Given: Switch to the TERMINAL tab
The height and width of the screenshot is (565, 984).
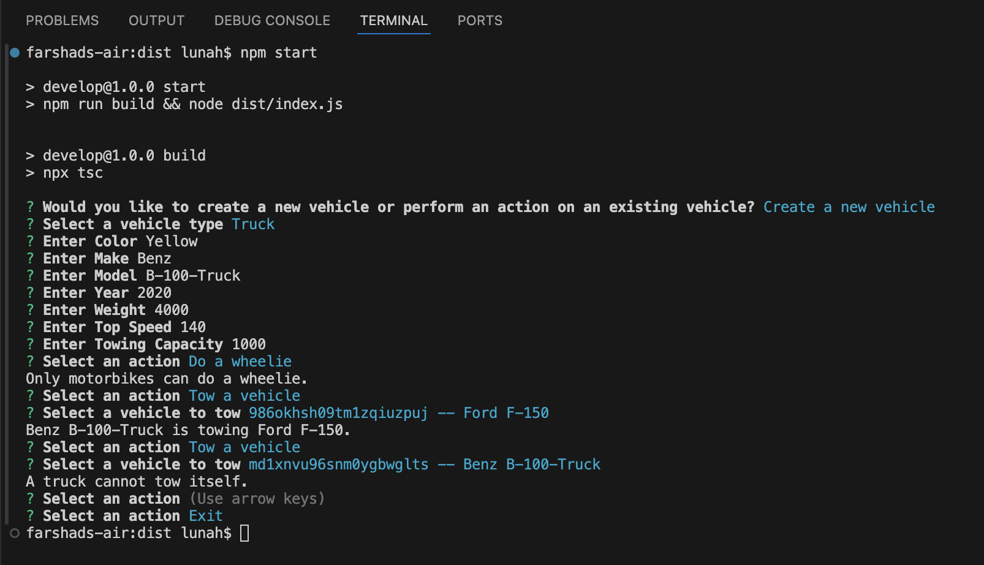Looking at the screenshot, I should click(x=393, y=20).
